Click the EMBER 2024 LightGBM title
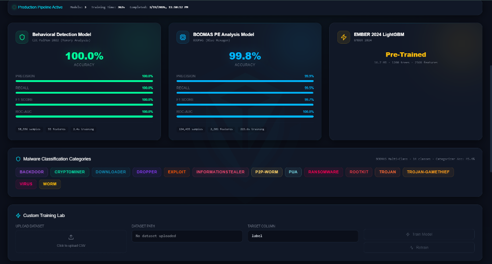Image resolution: width=492 pixels, height=264 pixels. (379, 35)
